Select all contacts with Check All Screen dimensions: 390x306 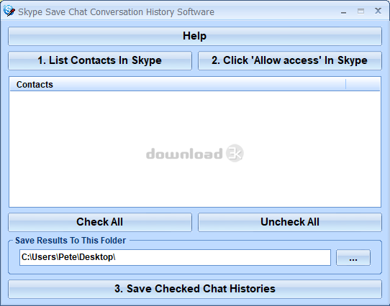pyautogui.click(x=100, y=222)
